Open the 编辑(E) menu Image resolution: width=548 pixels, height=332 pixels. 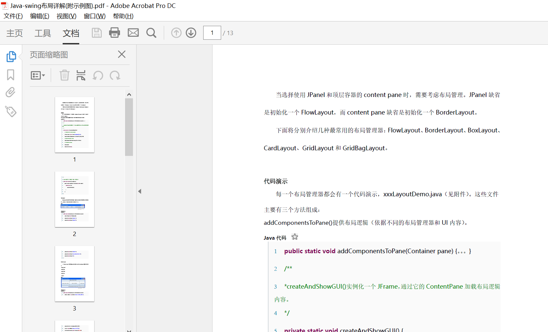click(x=40, y=16)
